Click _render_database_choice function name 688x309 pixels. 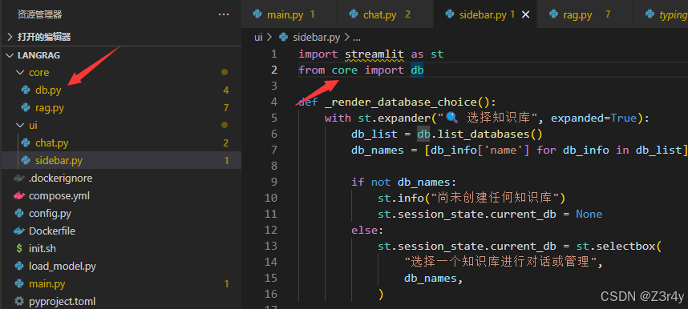pos(401,102)
